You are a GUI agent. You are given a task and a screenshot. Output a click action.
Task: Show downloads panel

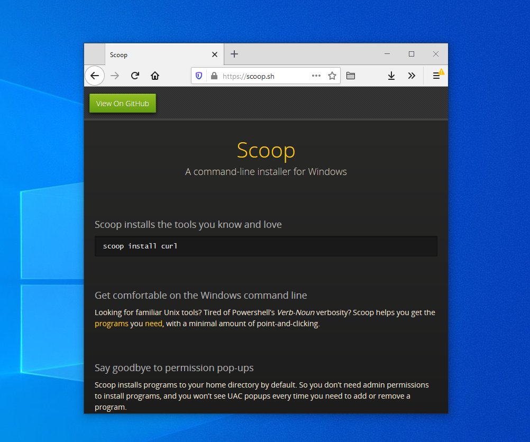(391, 76)
